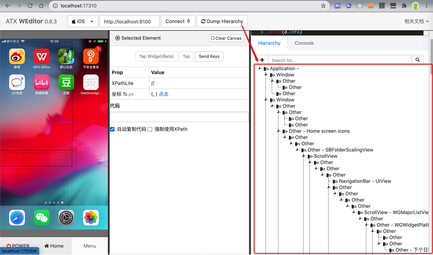Image resolution: width=433 pixels, height=255 pixels.
Task: Click the Home button below phone
Action: [54, 246]
